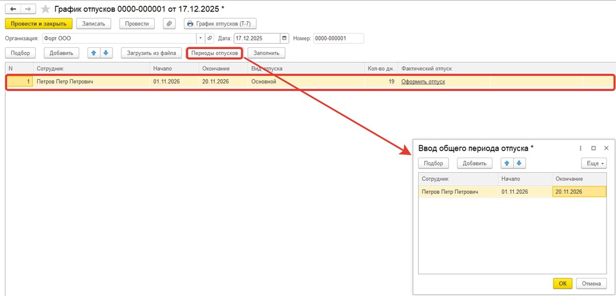The width and height of the screenshot is (616, 296).
Task: Open organization card icon next to Форт ООО
Action: [x=210, y=39]
